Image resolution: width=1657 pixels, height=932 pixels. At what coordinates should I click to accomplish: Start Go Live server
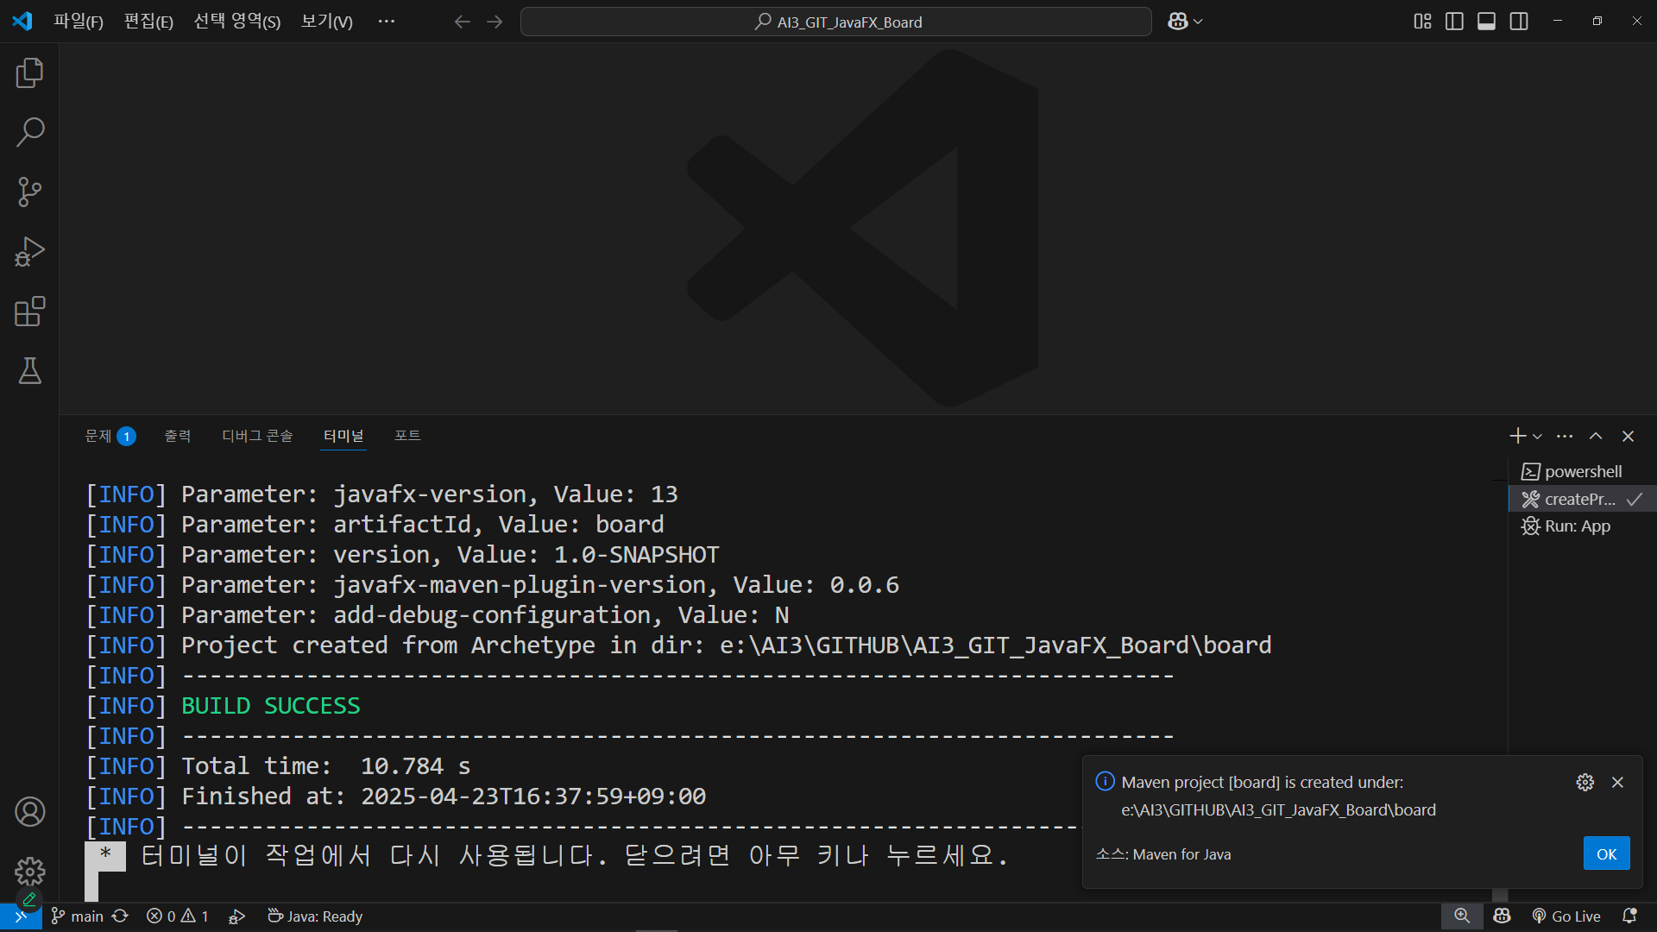click(1566, 916)
